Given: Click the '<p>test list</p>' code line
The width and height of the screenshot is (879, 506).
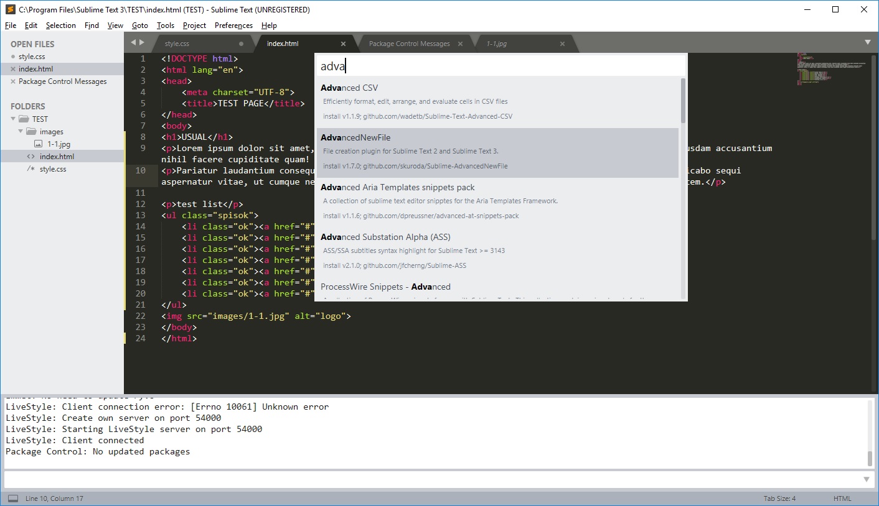Looking at the screenshot, I should tap(202, 204).
